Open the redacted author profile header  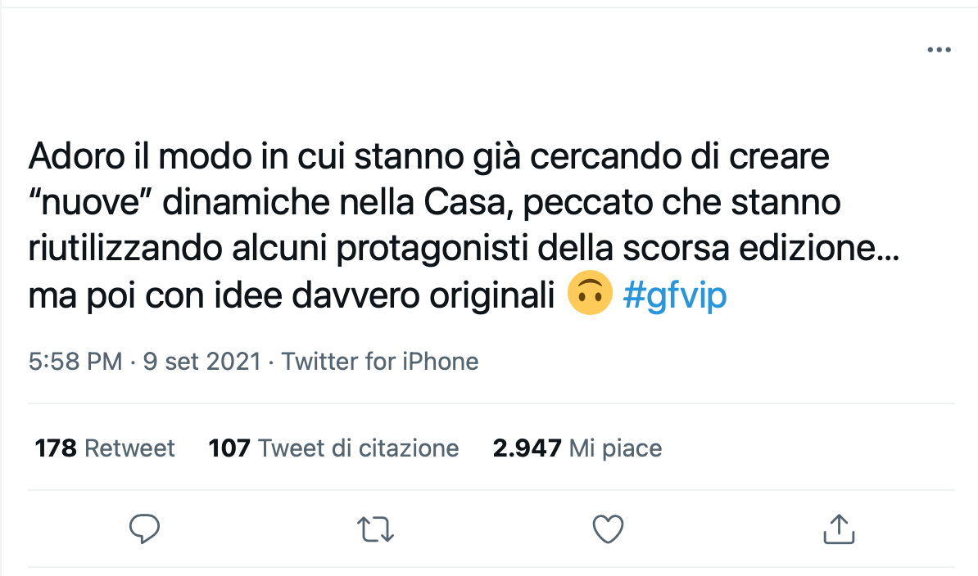click(229, 68)
